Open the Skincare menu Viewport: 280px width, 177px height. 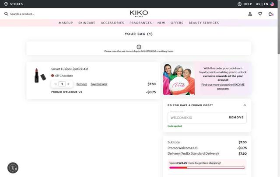click(x=87, y=23)
